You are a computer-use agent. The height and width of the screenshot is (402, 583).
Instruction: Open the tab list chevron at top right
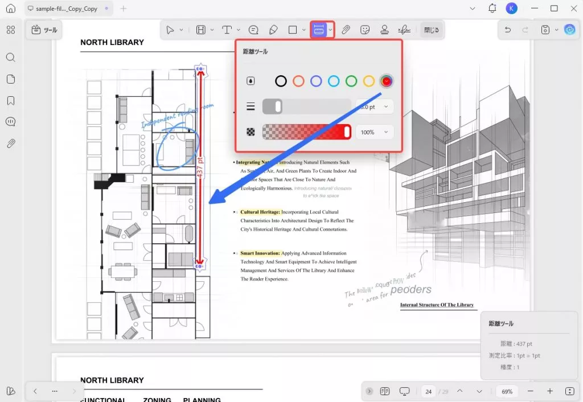[x=473, y=8]
